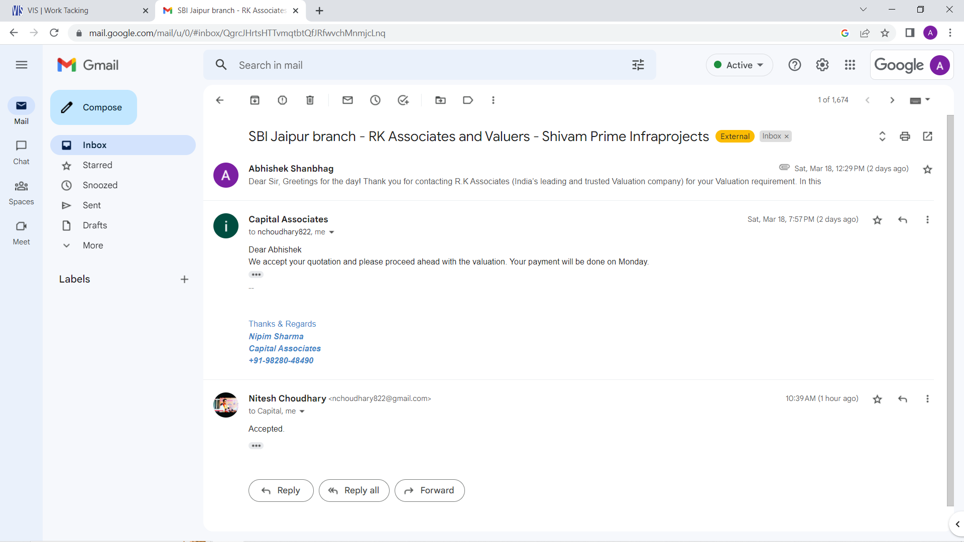This screenshot has height=542, width=964.
Task: Expand all messages in thread
Action: tap(882, 136)
